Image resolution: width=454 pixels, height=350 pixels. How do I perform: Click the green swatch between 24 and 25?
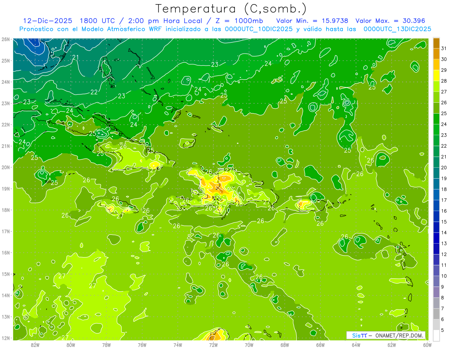click(x=436, y=119)
